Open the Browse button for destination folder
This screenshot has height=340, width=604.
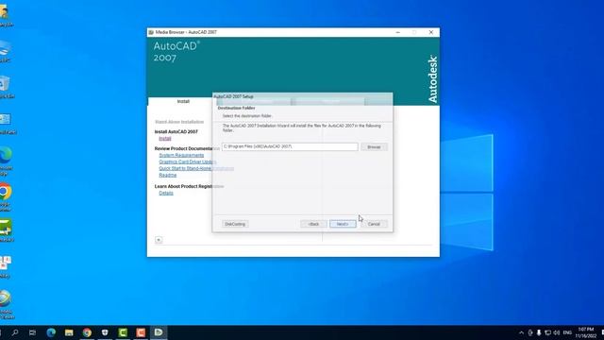tap(374, 147)
